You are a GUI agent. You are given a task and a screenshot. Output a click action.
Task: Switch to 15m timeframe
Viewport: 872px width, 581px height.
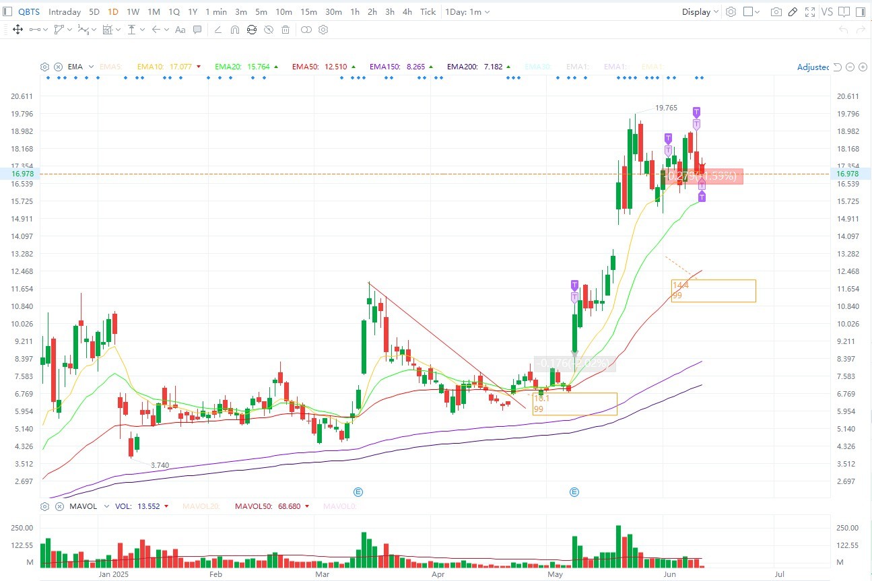308,11
